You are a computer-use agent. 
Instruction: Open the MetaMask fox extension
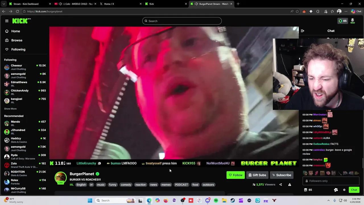tap(304, 11)
